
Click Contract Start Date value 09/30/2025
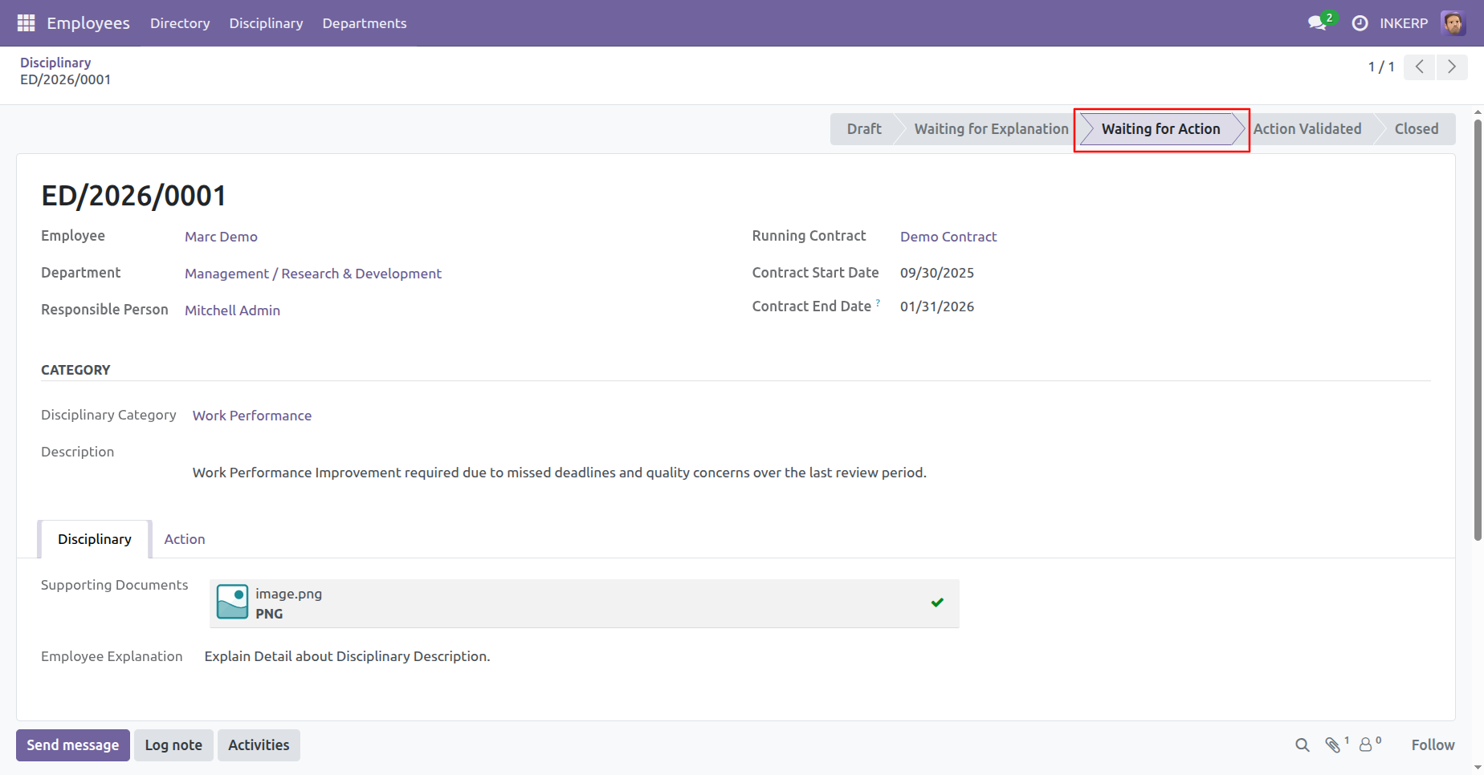click(937, 273)
